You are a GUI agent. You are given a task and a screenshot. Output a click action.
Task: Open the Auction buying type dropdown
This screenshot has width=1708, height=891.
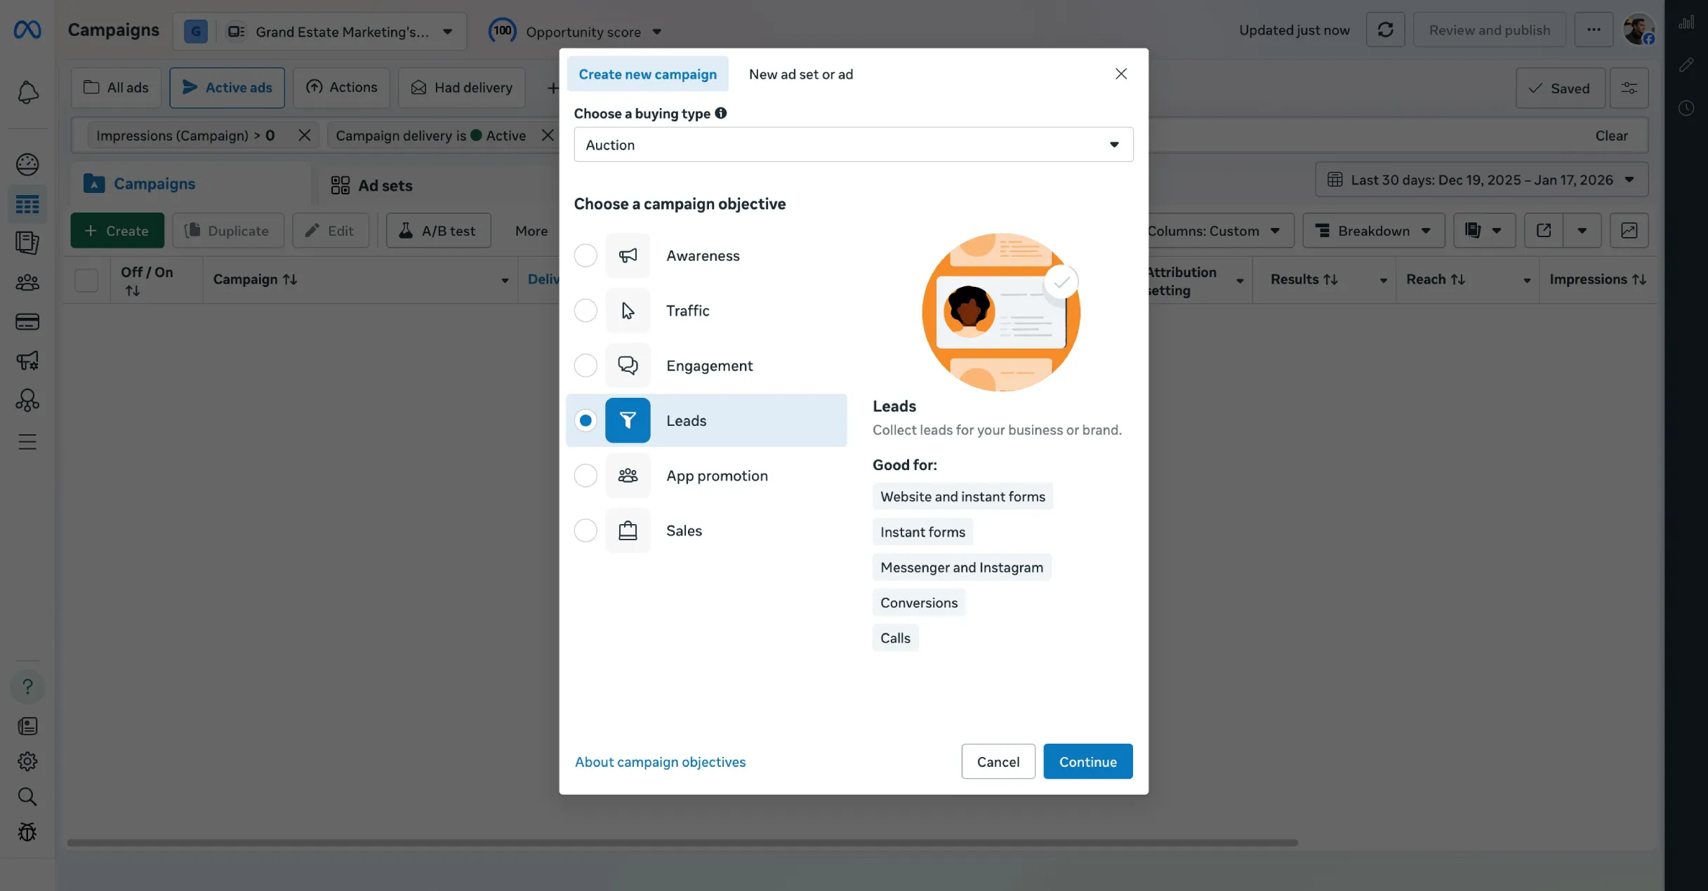(853, 145)
